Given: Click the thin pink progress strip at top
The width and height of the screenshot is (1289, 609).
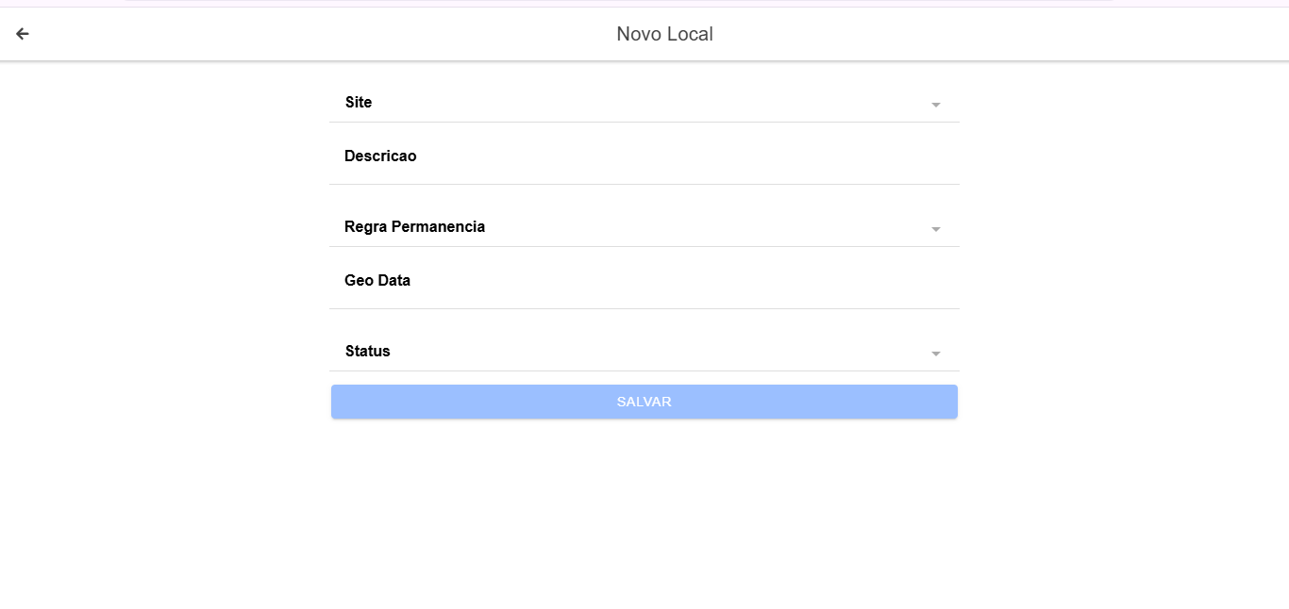Looking at the screenshot, I should 619,2.
